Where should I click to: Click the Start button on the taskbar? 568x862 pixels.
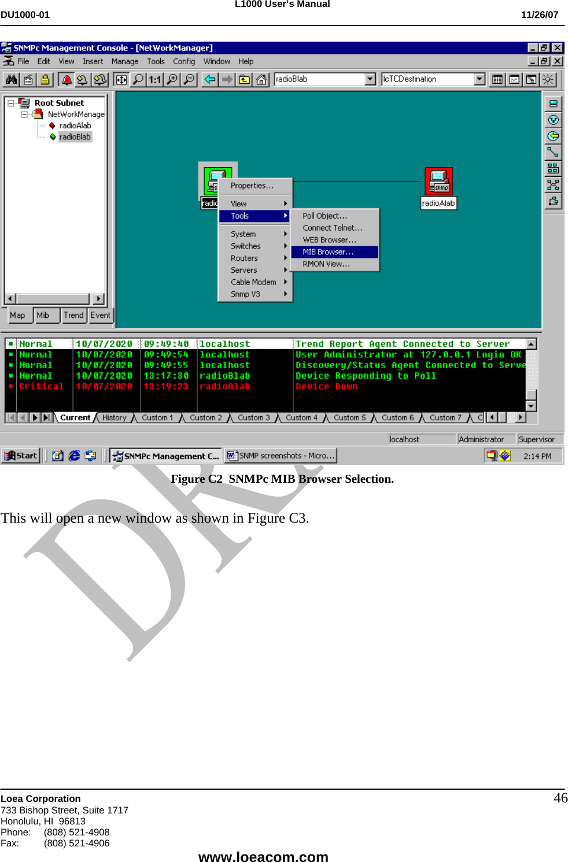21,456
